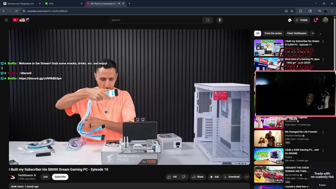Open the YouTube hamburger guide menu
This screenshot has width=336, height=189.
coord(6,20)
